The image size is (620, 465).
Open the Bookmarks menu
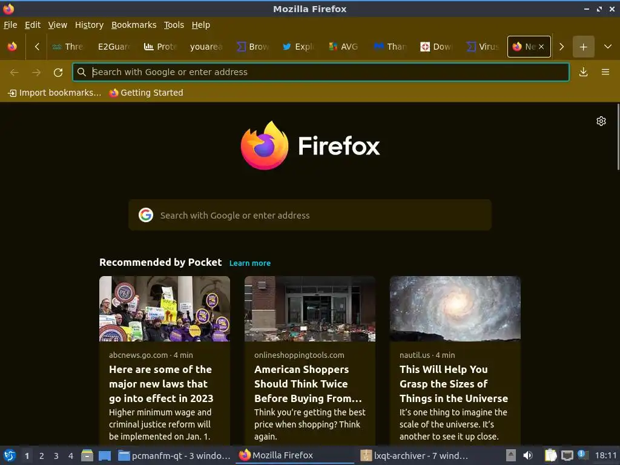pyautogui.click(x=134, y=25)
